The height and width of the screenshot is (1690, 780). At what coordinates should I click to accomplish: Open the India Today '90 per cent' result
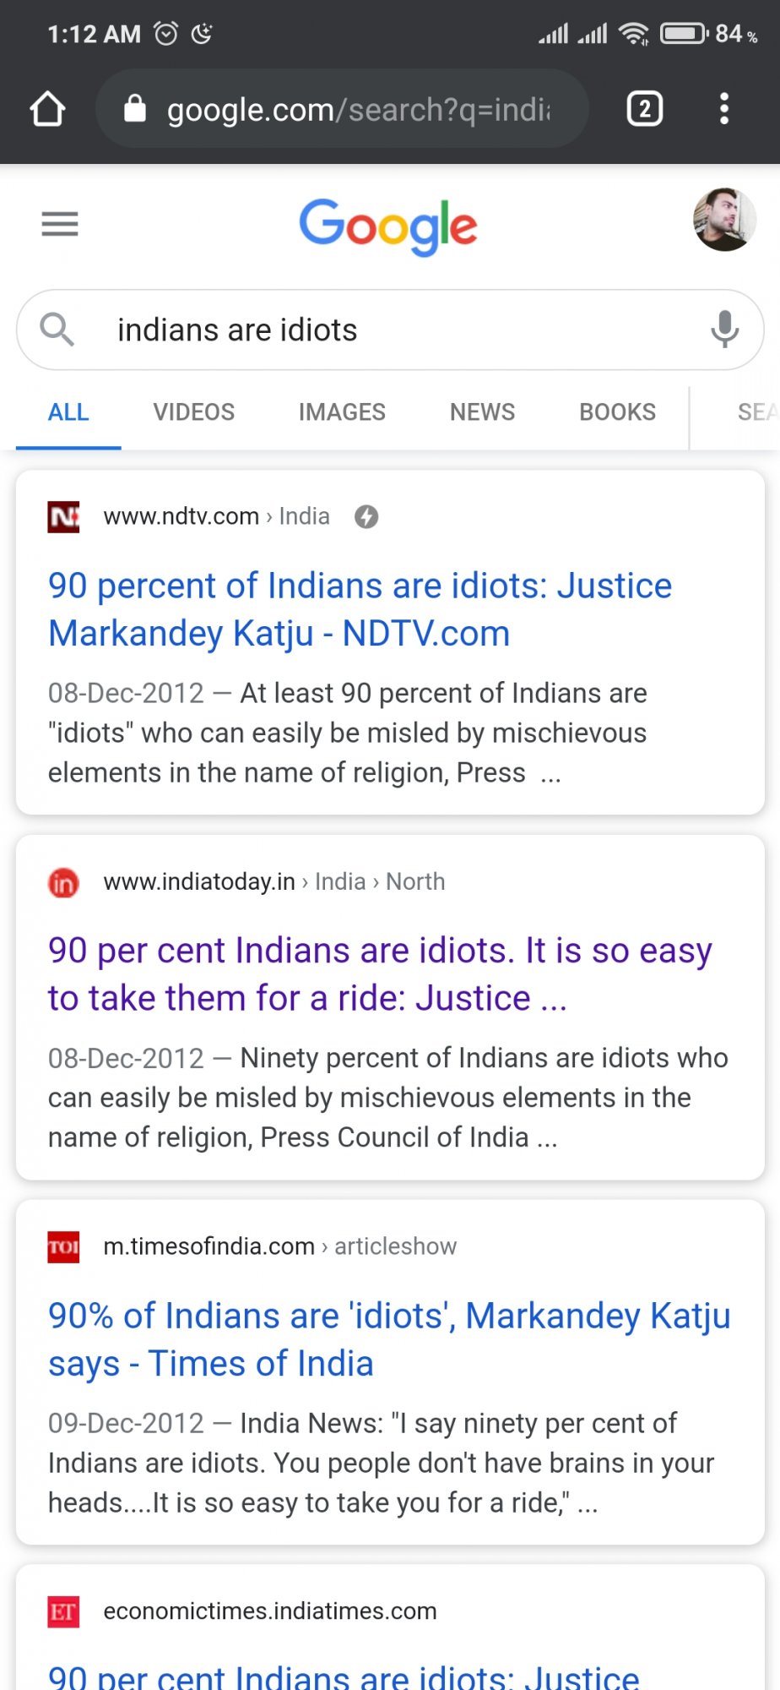tap(380, 974)
